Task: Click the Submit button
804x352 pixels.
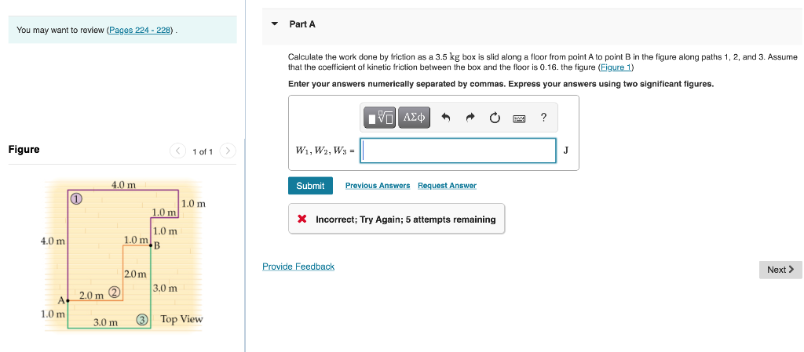Action: pyautogui.click(x=310, y=186)
